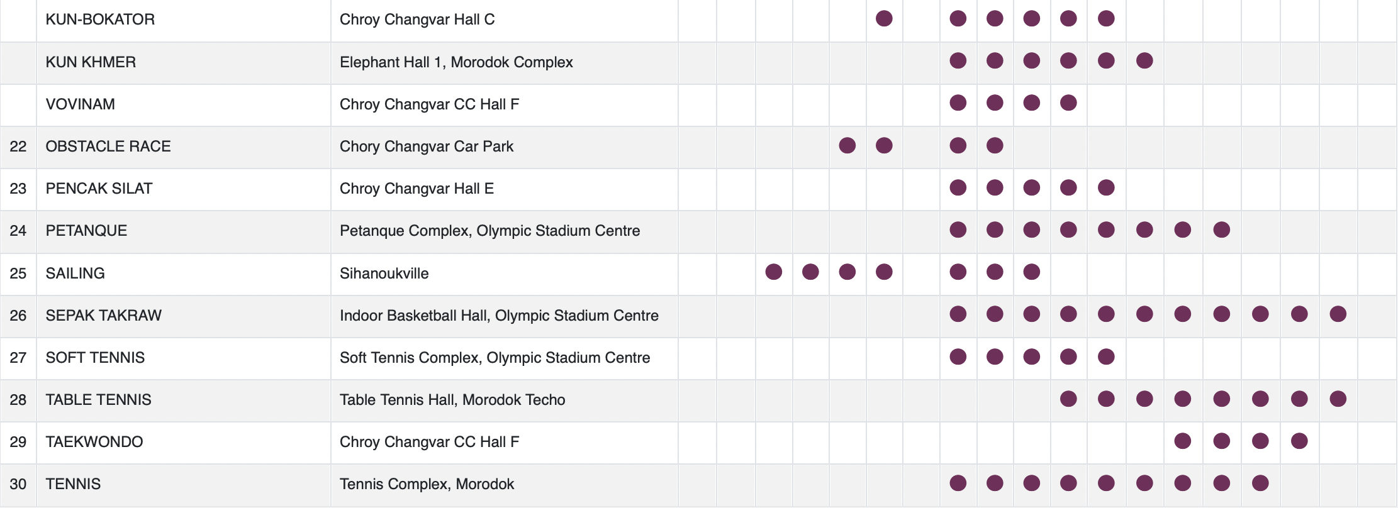Select the Sihanoukville venue cell

tap(384, 273)
